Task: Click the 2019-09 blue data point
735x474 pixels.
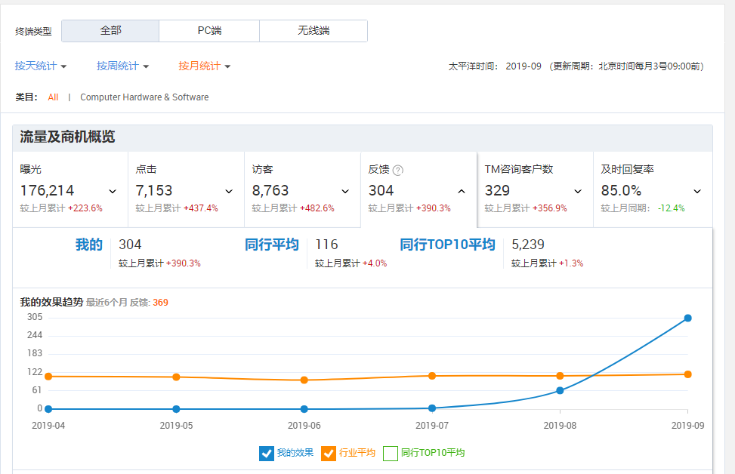Action: point(687,318)
